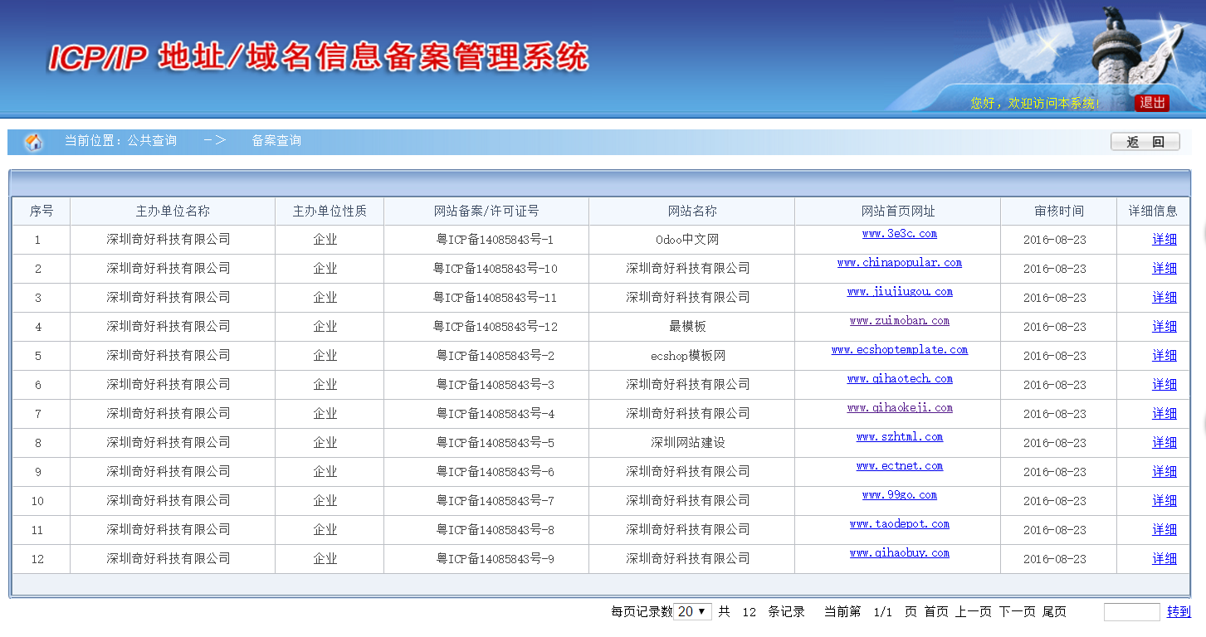Screen dimensions: 1206x637
Task: Open 详细 details for row 9
Action: [x=1164, y=472]
